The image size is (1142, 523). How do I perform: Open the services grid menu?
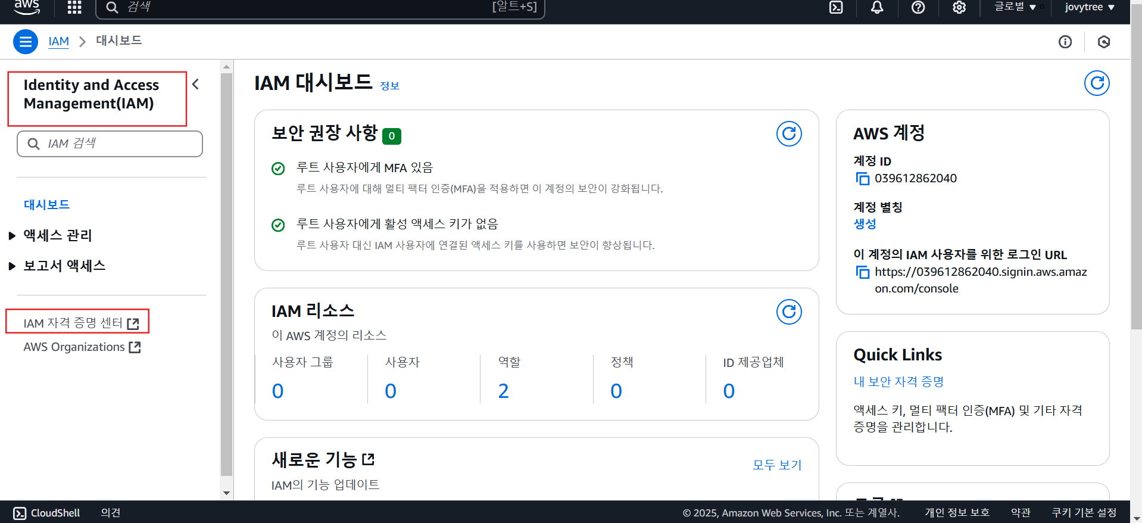74,7
